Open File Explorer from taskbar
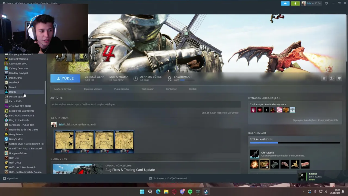 (x=166, y=192)
